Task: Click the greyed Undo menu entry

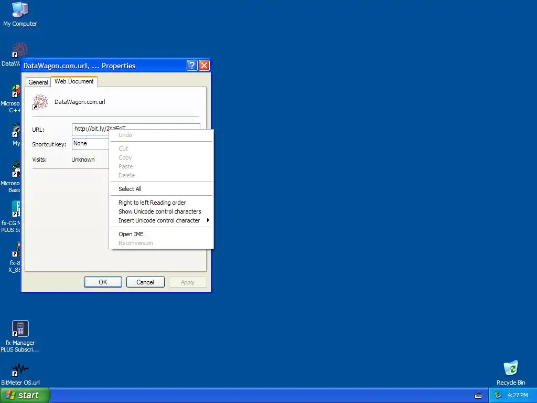Action: coord(161,135)
